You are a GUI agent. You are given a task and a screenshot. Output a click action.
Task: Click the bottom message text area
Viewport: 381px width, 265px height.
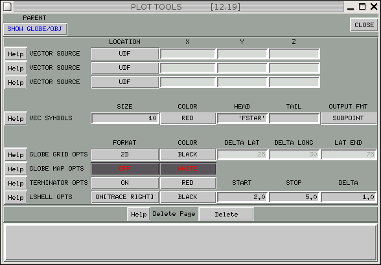tap(190, 242)
